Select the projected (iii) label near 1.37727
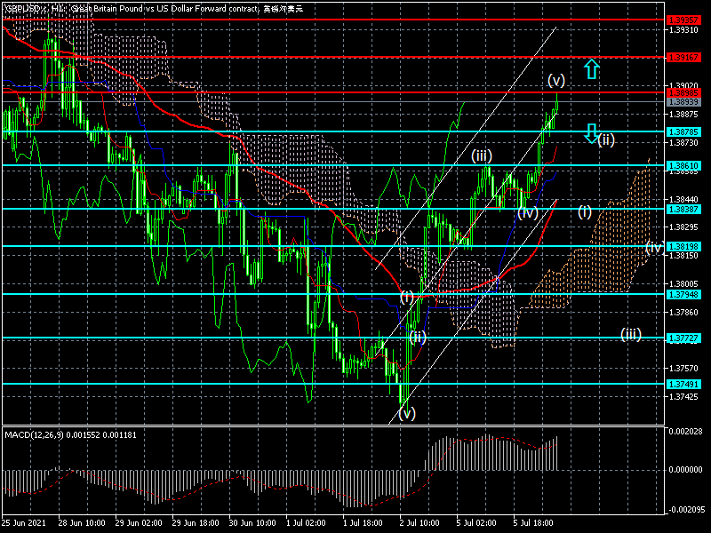Viewport: 711px width, 533px height. coord(631,334)
